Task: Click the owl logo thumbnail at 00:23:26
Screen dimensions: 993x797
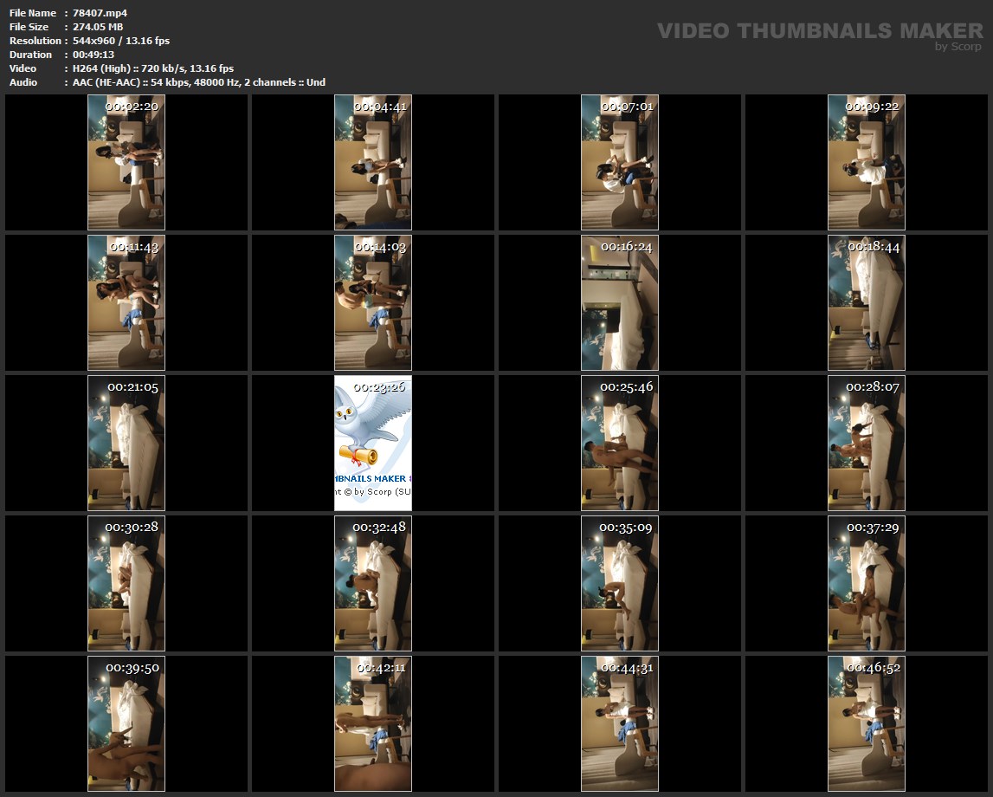Action: coord(373,443)
